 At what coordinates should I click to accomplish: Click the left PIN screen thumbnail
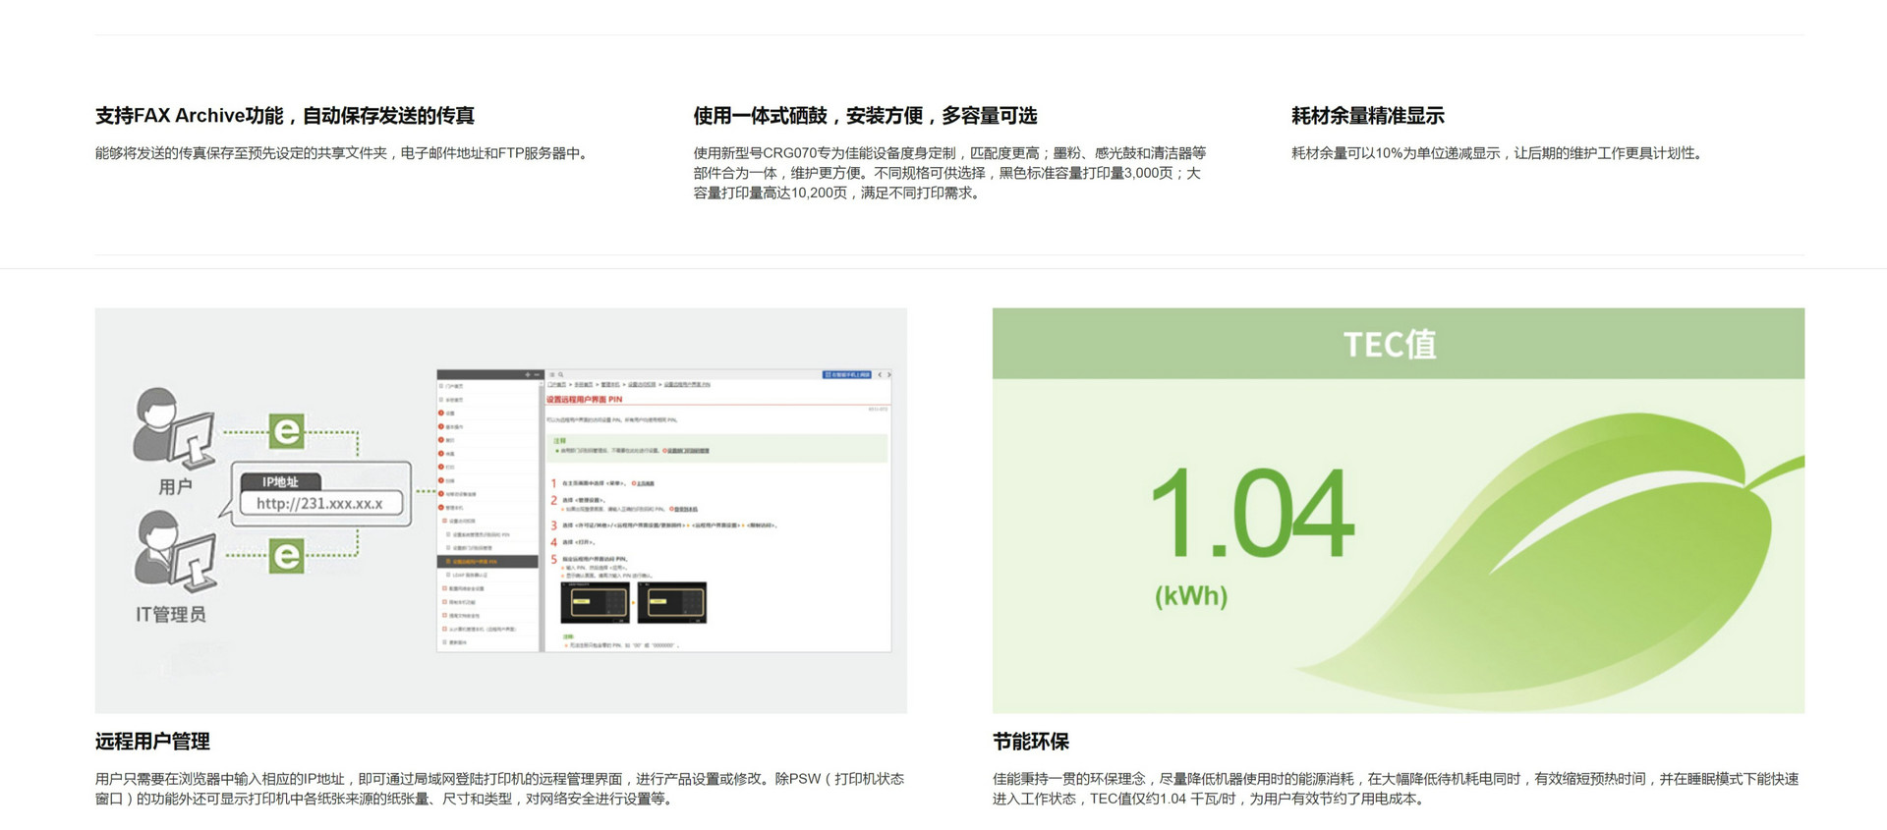pos(594,602)
